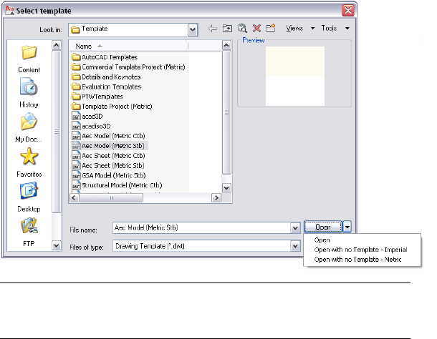Select the Evaluation Templates folder
The image size is (437, 339).
107,87
